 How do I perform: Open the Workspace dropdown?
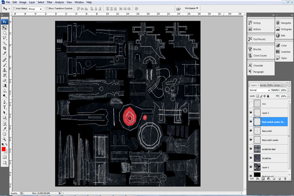pos(191,8)
